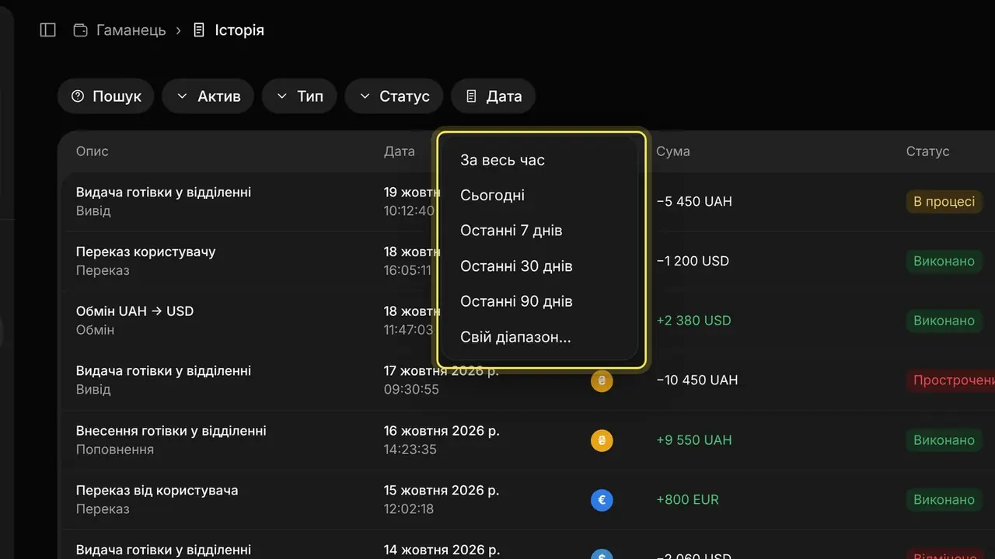The height and width of the screenshot is (559, 995).
Task: Collapse the Дата filter chip
Action: point(493,96)
